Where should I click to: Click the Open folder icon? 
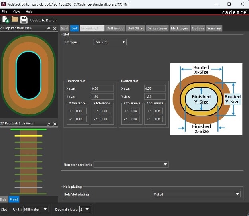15,20
